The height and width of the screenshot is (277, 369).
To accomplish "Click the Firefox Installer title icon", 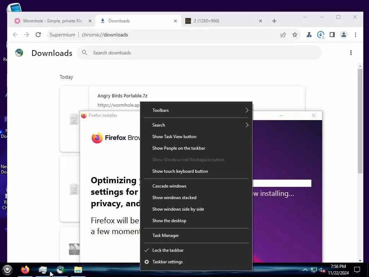I will [x=84, y=115].
